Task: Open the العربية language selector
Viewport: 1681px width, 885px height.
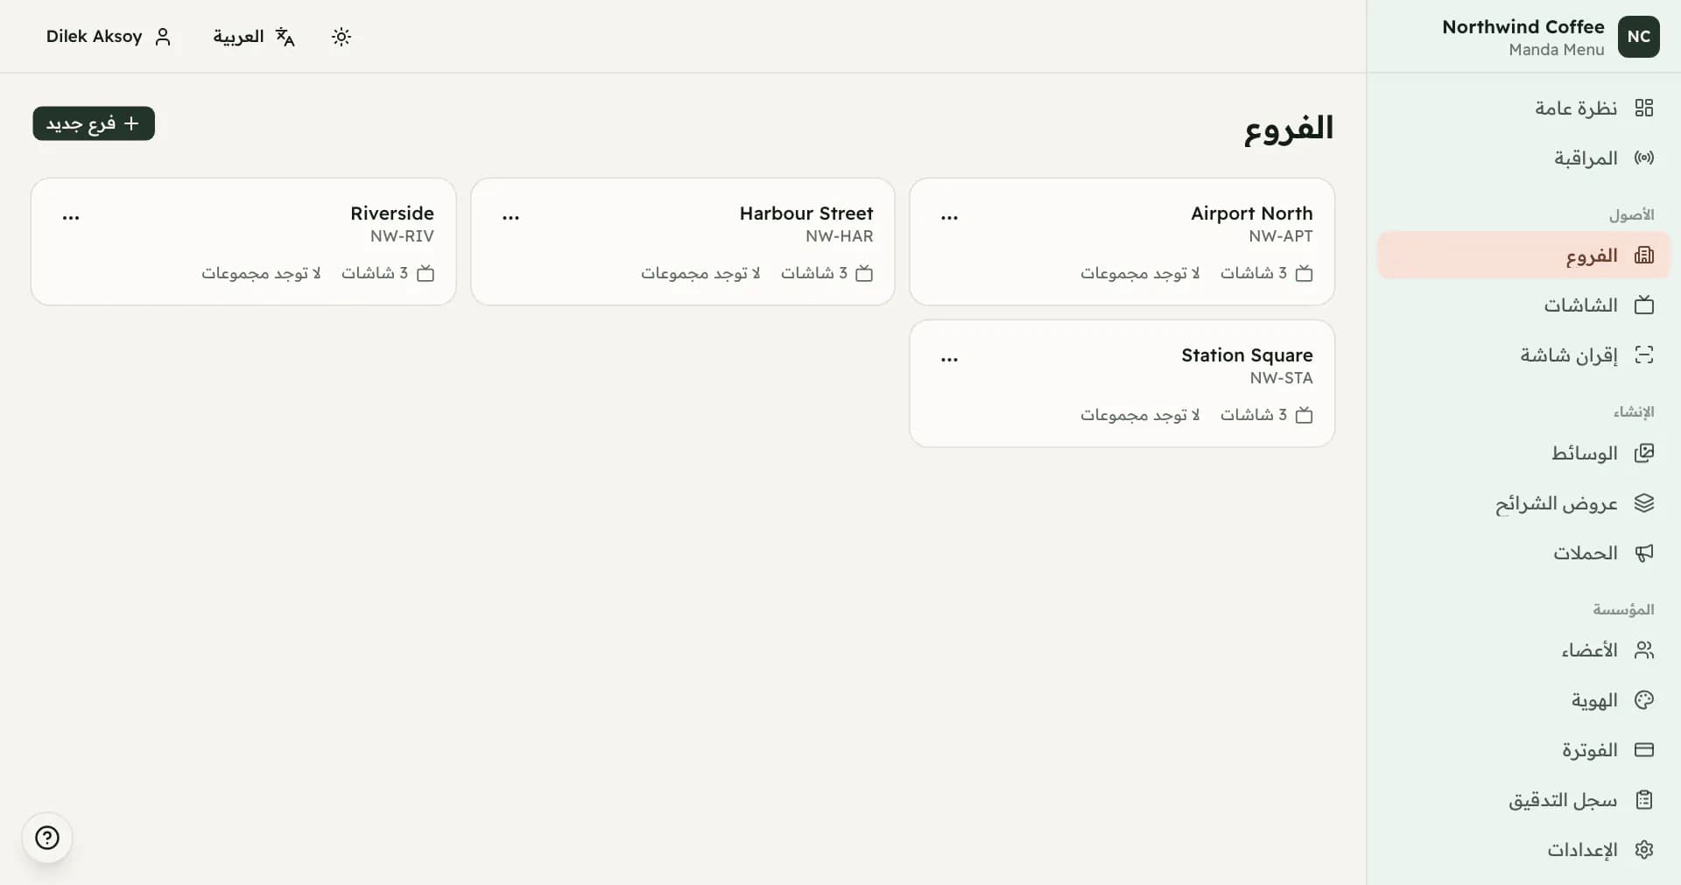Action: tap(254, 37)
